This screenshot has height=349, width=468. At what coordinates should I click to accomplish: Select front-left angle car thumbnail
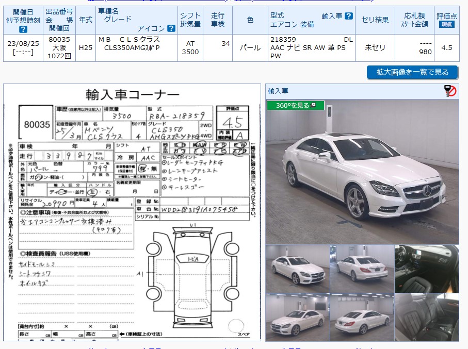[298, 269]
